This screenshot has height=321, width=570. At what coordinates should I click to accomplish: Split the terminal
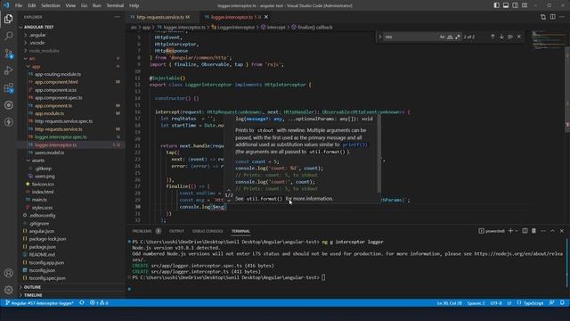(525, 231)
